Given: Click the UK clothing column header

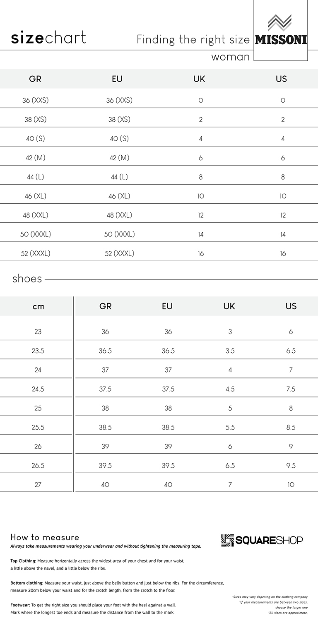Looking at the screenshot, I should pyautogui.click(x=199, y=79).
